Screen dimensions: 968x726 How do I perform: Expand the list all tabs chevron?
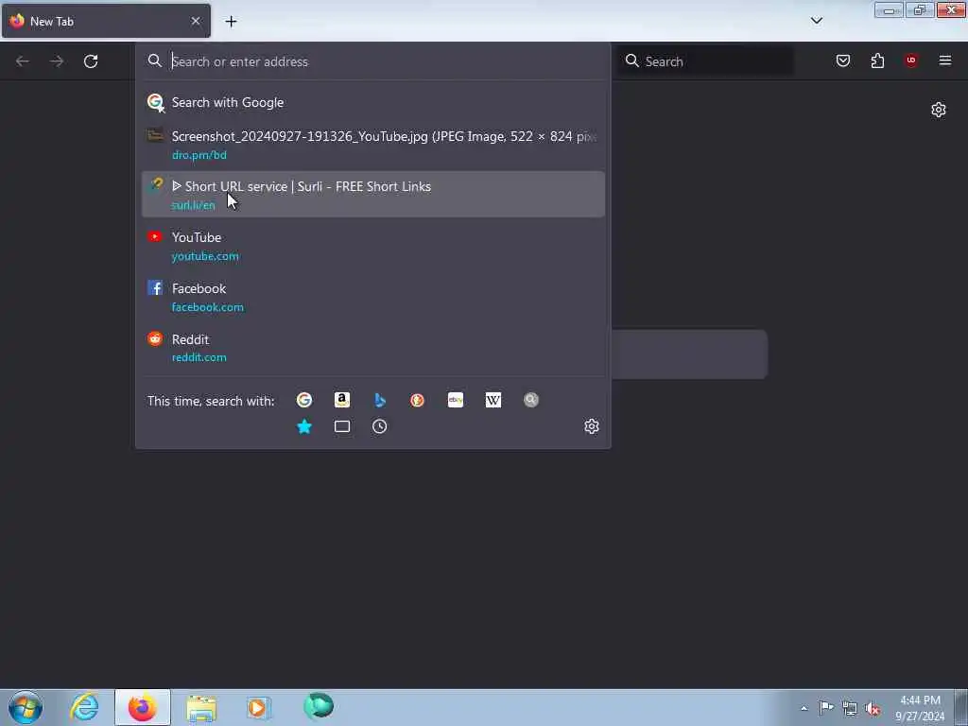coord(817,21)
